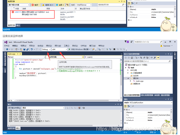Viewport: 180px width, 135px height.
Task: Toggle the warnings filter in the upper error list
Action: click(x=48, y=5)
